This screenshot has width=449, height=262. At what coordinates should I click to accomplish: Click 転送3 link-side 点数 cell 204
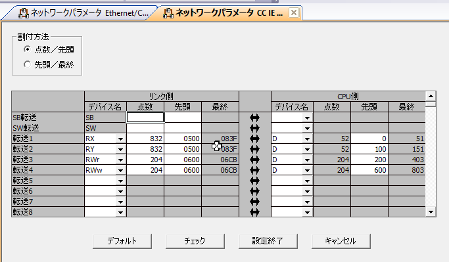tap(145, 160)
